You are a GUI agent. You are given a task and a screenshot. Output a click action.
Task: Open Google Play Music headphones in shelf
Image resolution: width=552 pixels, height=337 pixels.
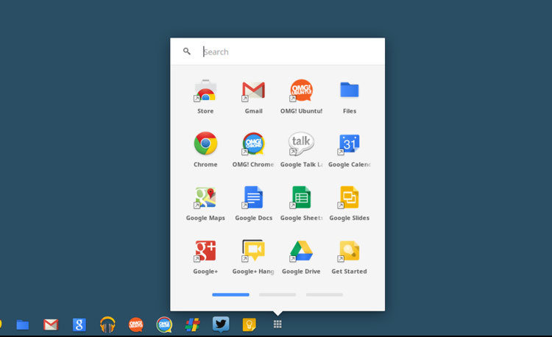pyautogui.click(x=107, y=324)
